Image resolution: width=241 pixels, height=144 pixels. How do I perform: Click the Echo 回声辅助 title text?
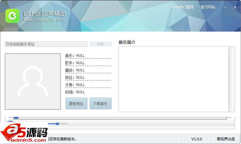pyautogui.click(x=44, y=14)
